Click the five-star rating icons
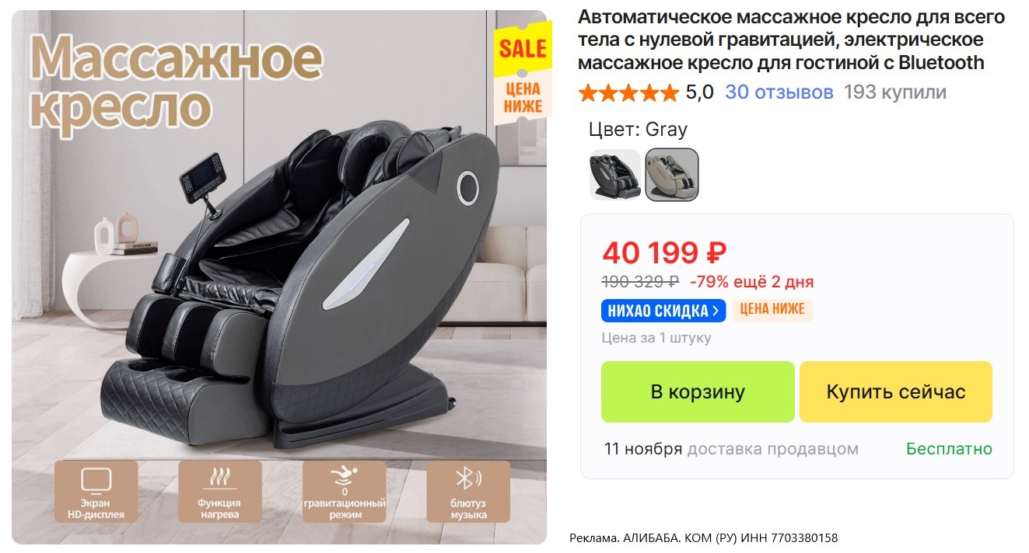The width and height of the screenshot is (1029, 553). pyautogui.click(x=628, y=93)
